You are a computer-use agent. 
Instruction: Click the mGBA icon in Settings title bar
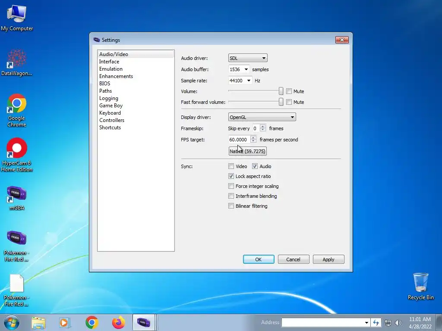coord(97,40)
